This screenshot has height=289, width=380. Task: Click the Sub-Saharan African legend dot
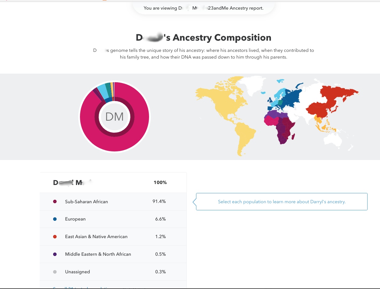pos(55,202)
